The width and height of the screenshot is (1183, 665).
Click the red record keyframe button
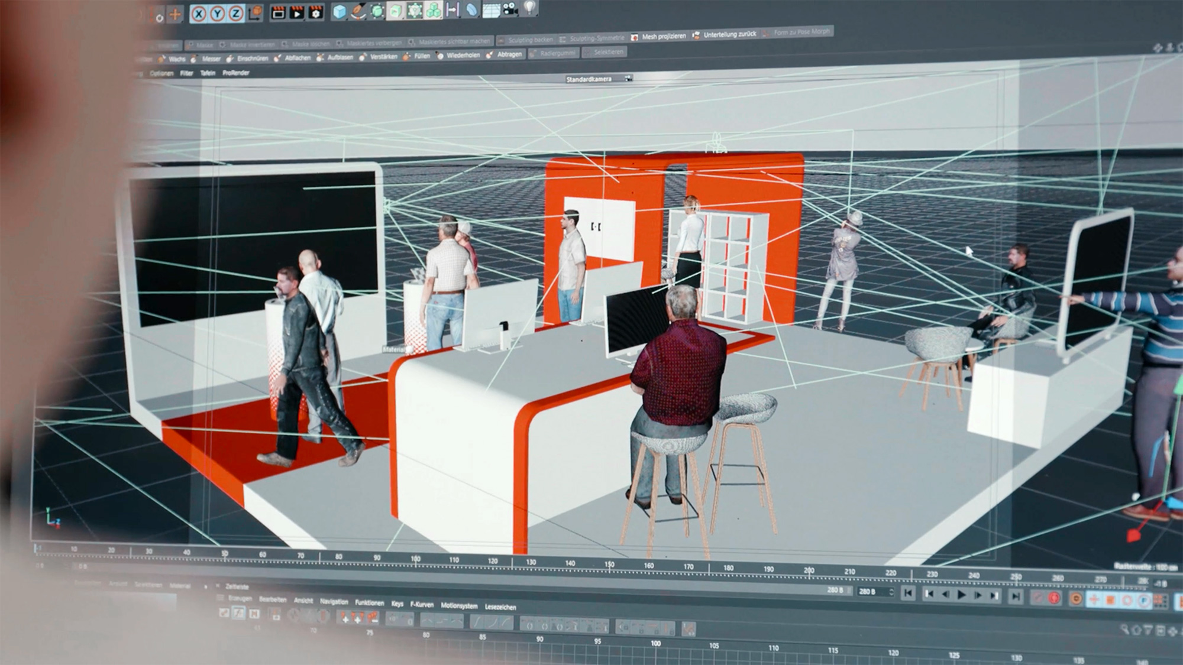tap(1054, 598)
